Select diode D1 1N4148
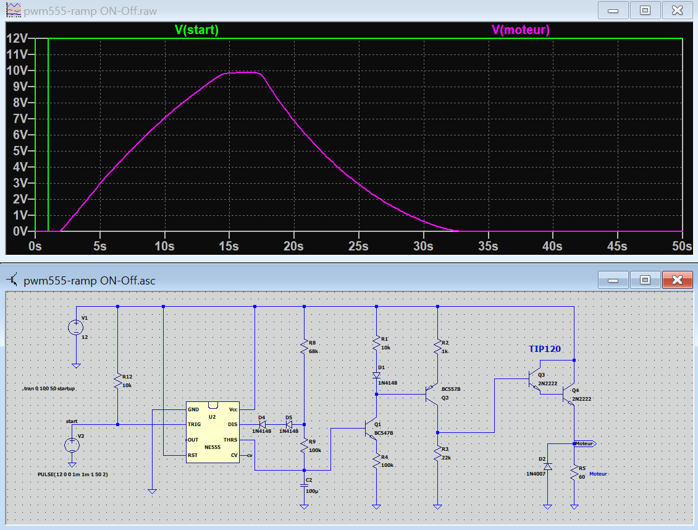698x530 pixels. point(377,375)
